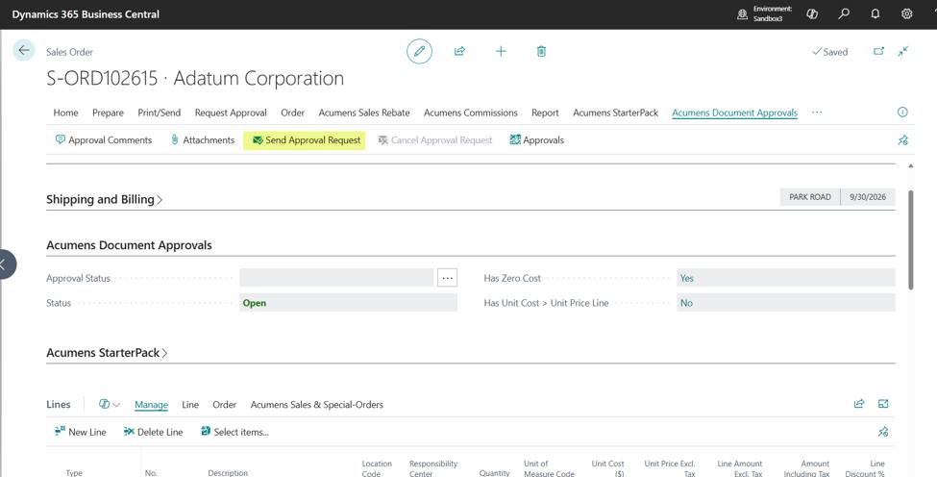Viewport: 937px width, 477px height.
Task: Open the Report tab
Action: 545,113
